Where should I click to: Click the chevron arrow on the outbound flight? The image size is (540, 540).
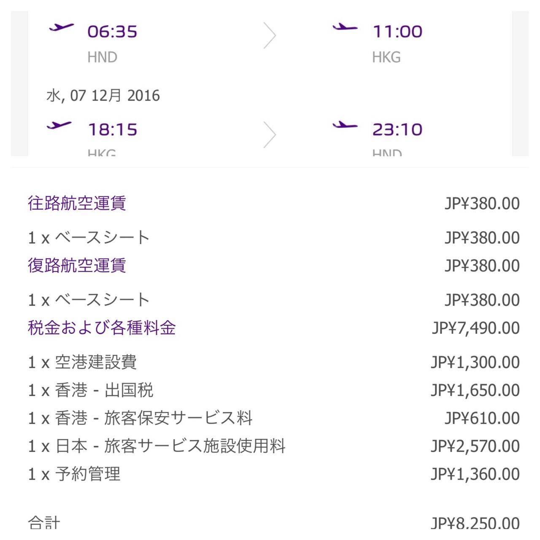(270, 36)
